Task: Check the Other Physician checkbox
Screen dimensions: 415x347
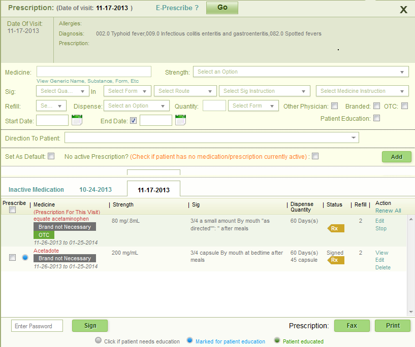Action: 335,106
